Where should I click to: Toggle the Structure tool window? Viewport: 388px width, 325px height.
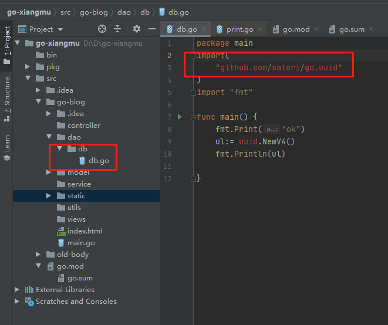pyautogui.click(x=6, y=99)
